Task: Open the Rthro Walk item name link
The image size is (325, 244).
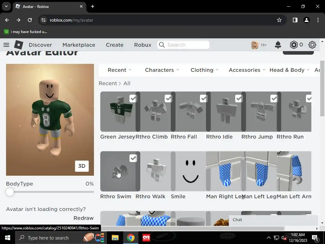Action: pyautogui.click(x=150, y=196)
